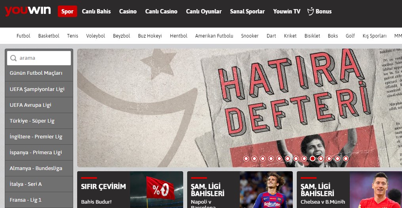Open Türkiye - Süper Lig
Viewport: 402px width, 208px height.
[x=39, y=121]
